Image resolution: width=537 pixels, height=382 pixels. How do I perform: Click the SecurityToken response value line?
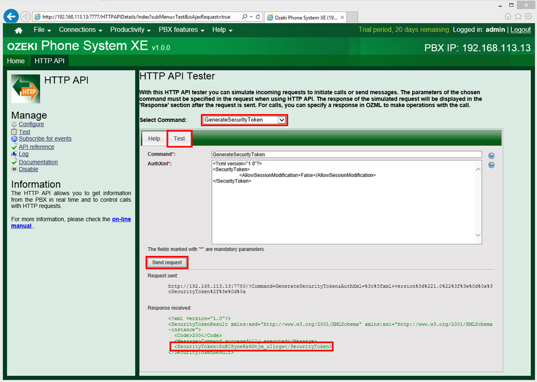253,347
